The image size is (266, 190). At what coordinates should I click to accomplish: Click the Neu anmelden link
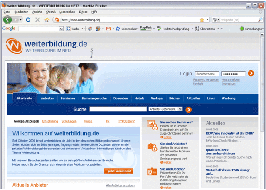coord(231,80)
